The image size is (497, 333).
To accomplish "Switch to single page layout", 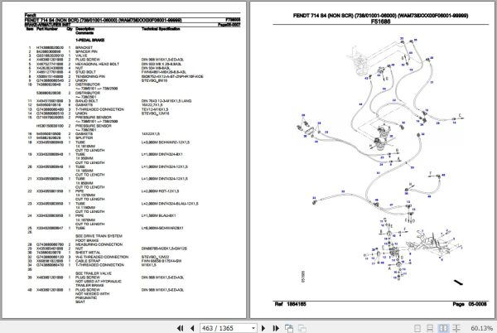I will (x=417, y=328).
